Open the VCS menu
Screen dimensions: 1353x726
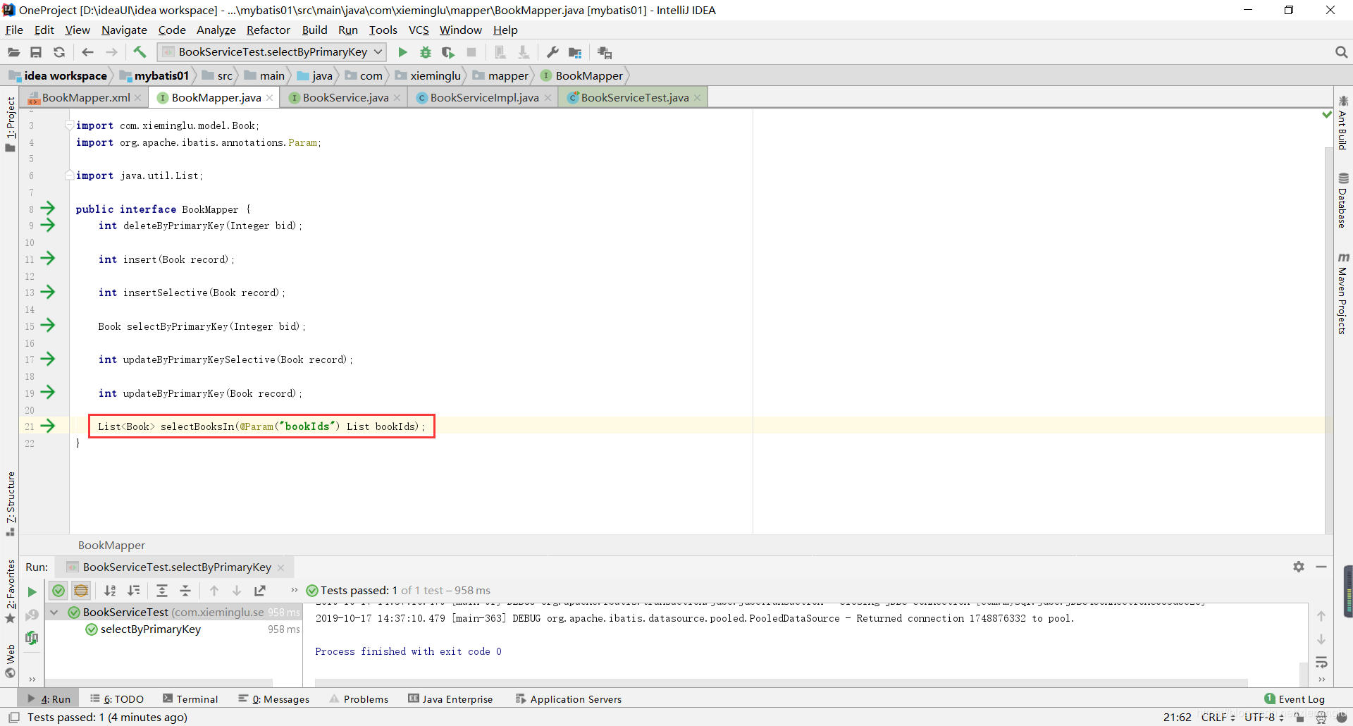(419, 30)
